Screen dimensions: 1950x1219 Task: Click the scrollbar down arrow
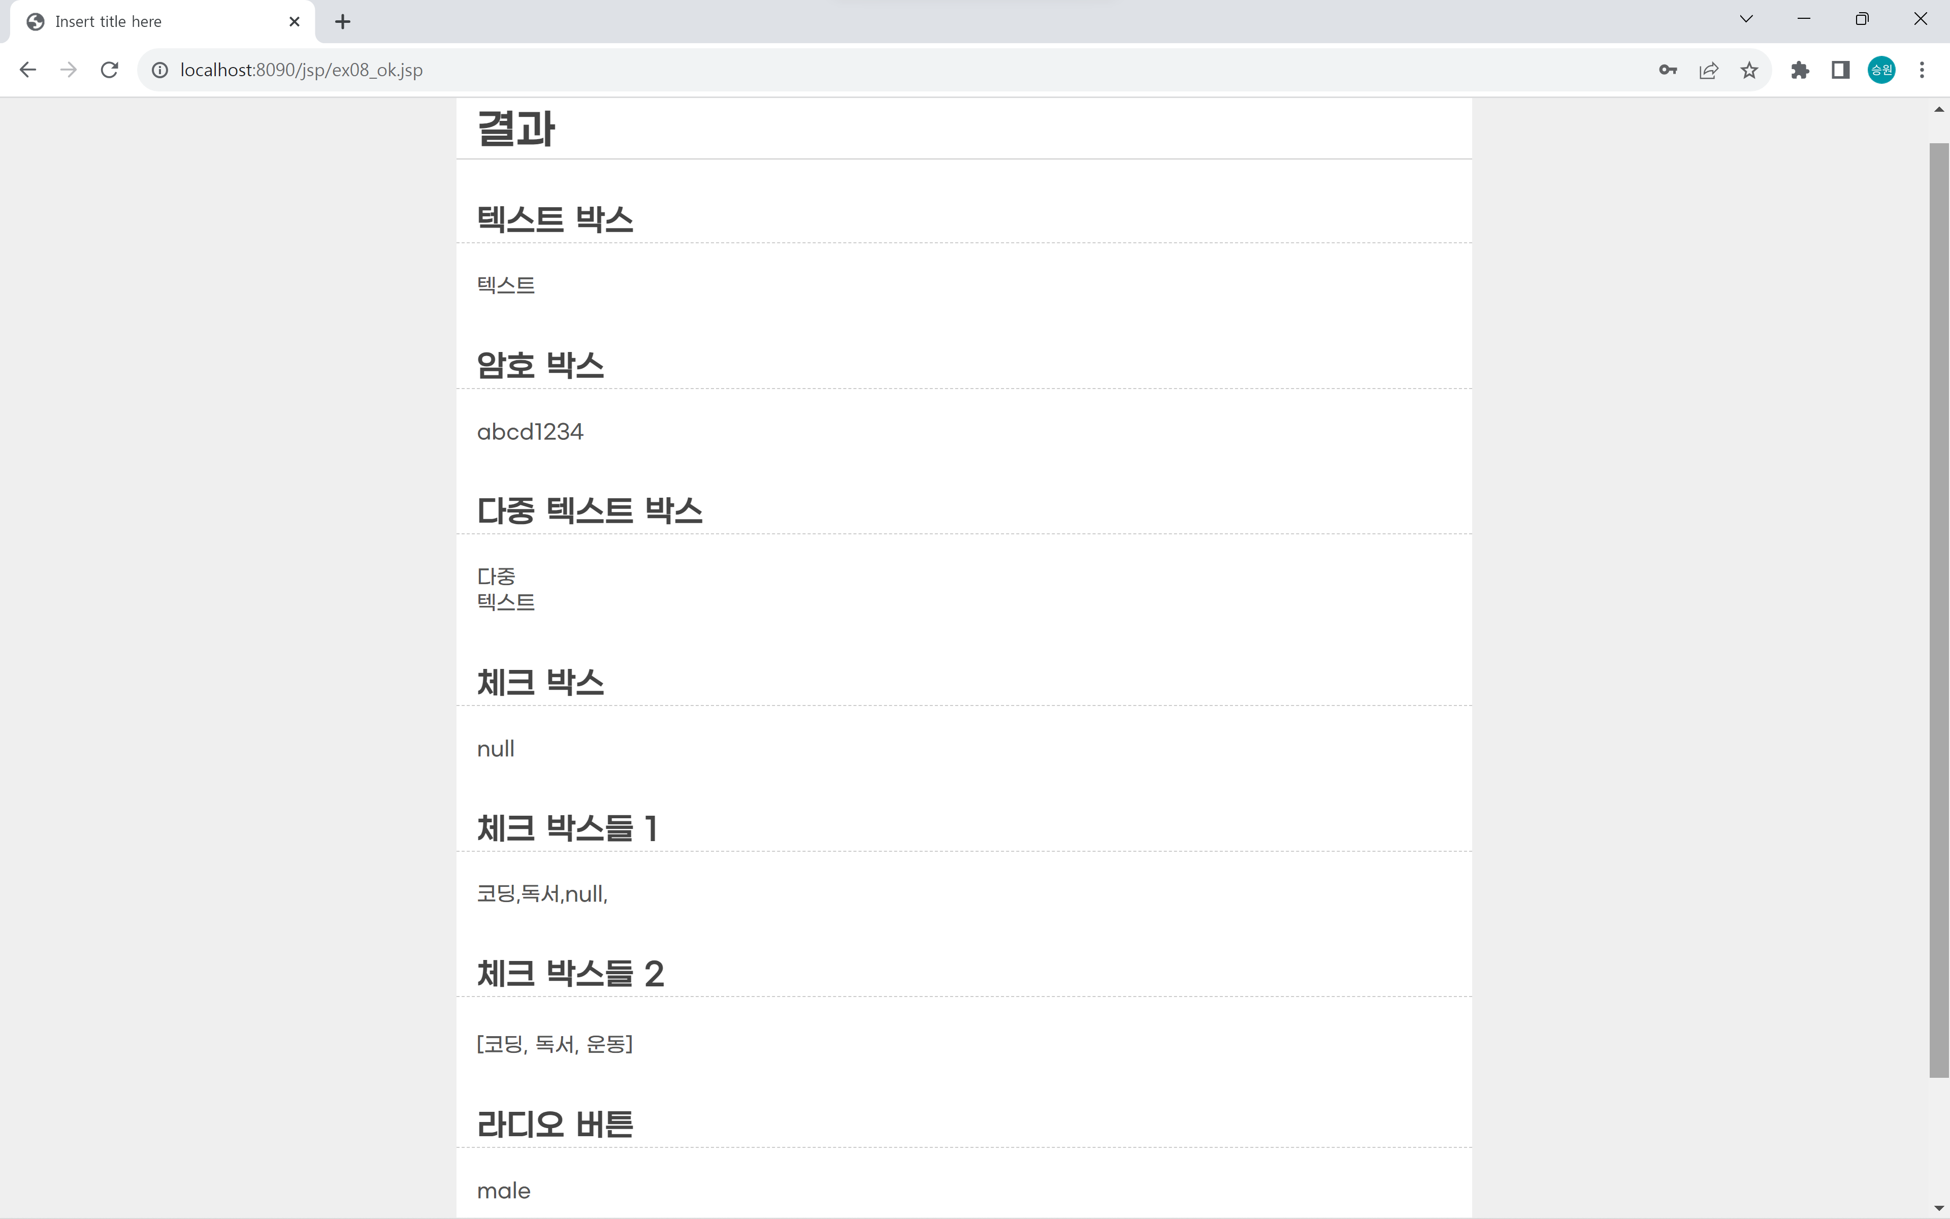pyautogui.click(x=1939, y=1208)
